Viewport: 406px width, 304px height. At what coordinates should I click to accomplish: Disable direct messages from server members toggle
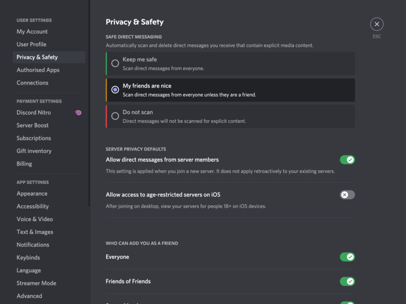(347, 160)
